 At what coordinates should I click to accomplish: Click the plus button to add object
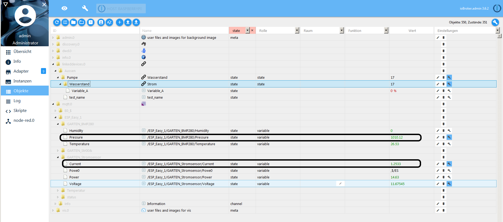click(x=119, y=22)
